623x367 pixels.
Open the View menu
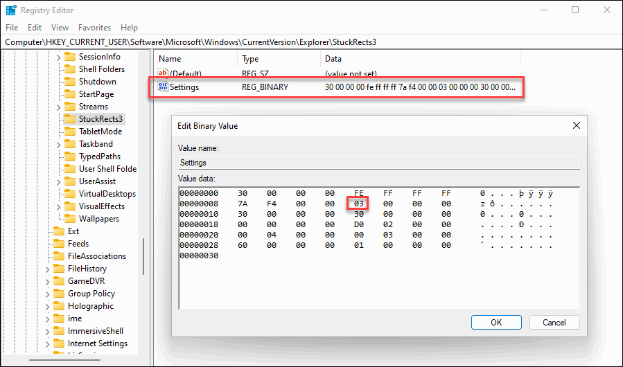pos(60,28)
